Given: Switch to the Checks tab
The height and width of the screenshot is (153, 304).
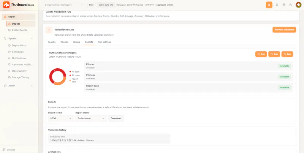Looking at the screenshot, I should pyautogui.click(x=64, y=42).
